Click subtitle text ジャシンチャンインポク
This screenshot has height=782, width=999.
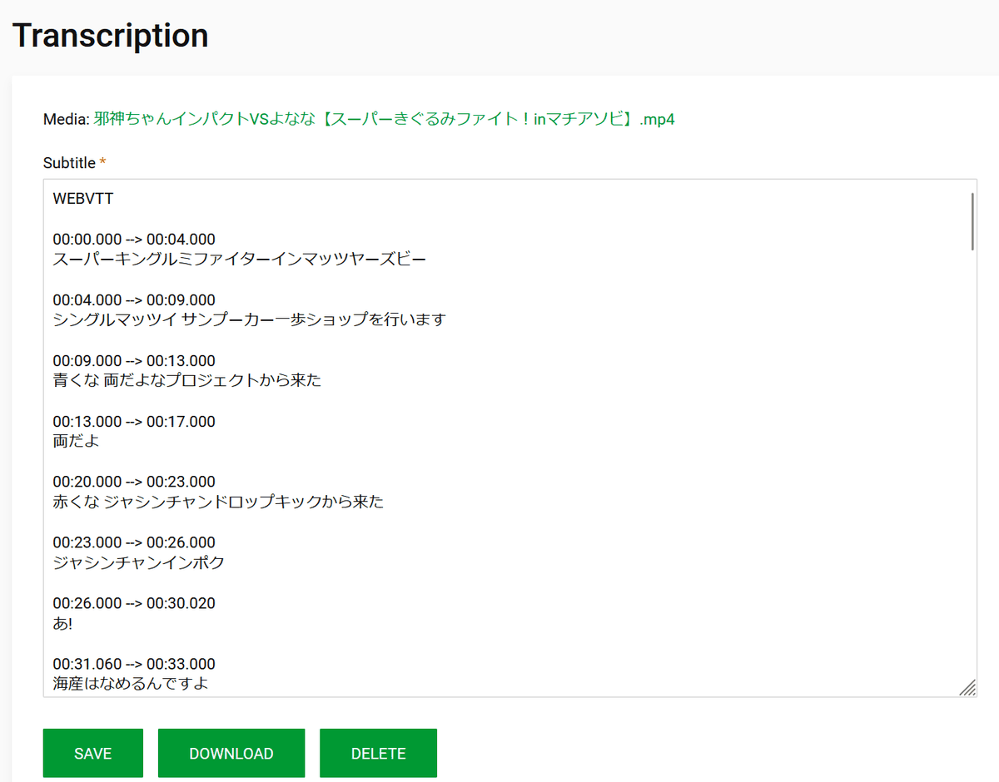(x=138, y=563)
